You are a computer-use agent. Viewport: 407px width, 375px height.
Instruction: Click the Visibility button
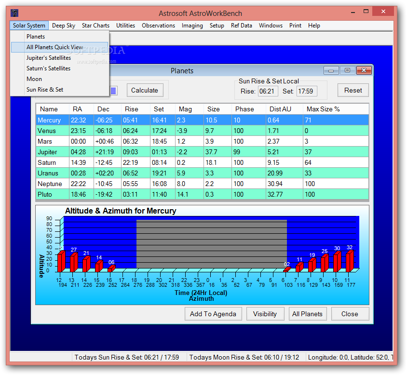[x=265, y=314]
